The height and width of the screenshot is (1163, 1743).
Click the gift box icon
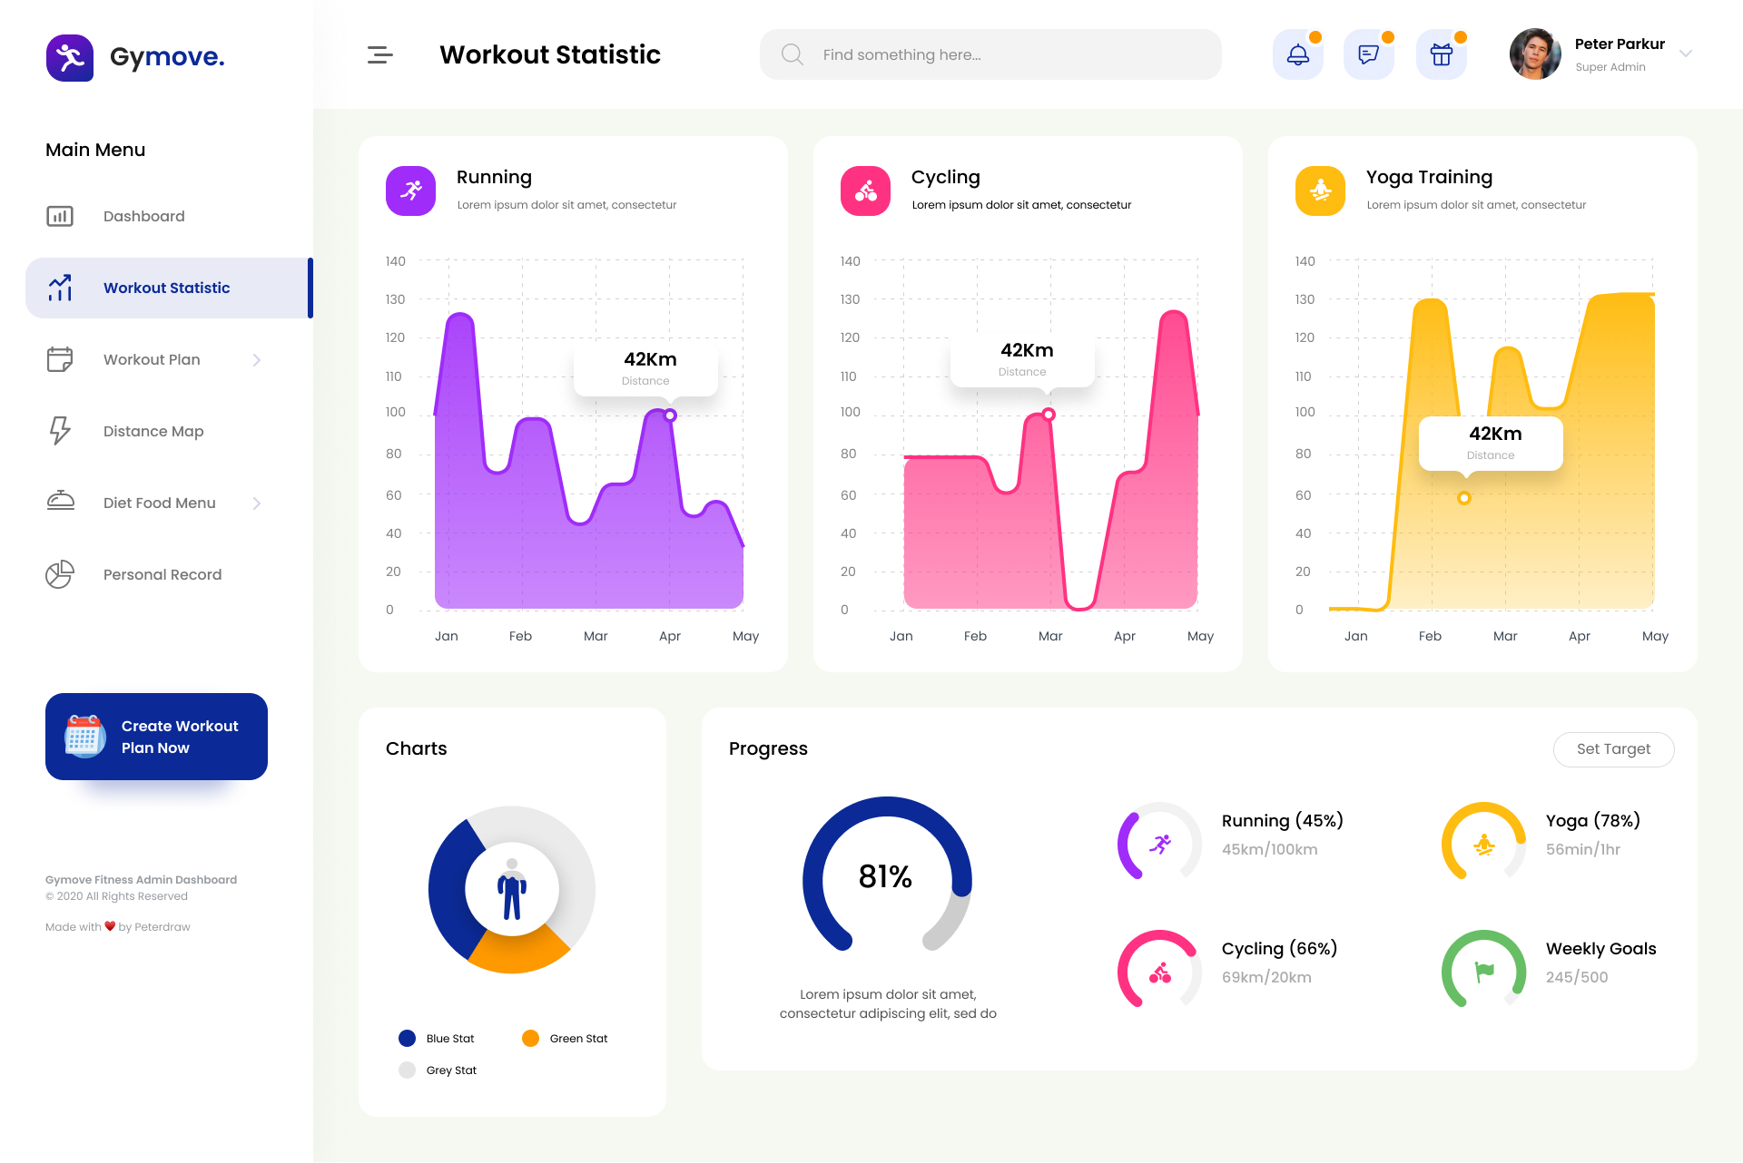1441,55
